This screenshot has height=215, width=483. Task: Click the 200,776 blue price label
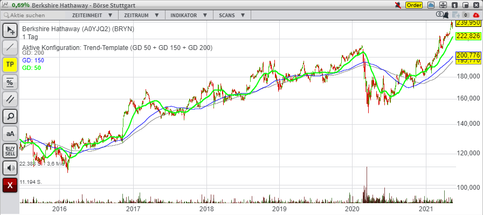click(468, 55)
